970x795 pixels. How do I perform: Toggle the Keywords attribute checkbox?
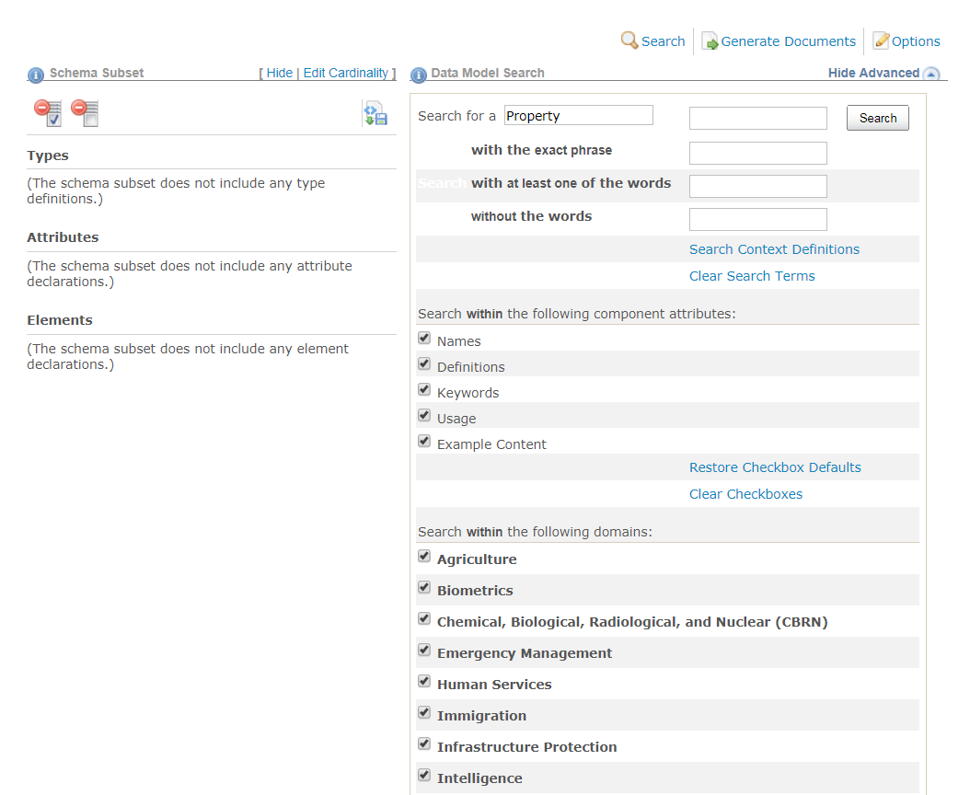click(424, 390)
